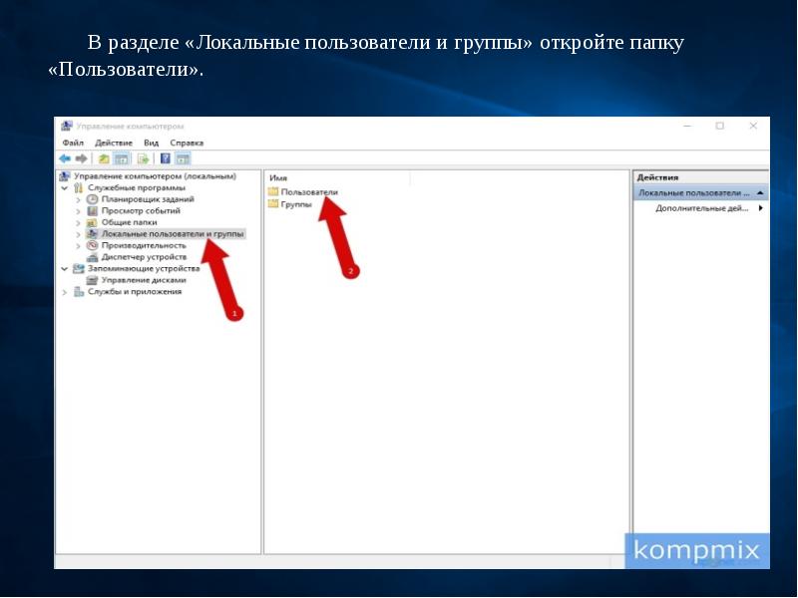This screenshot has width=798, height=598.
Task: Click the Up one level folder icon
Action: [x=103, y=158]
